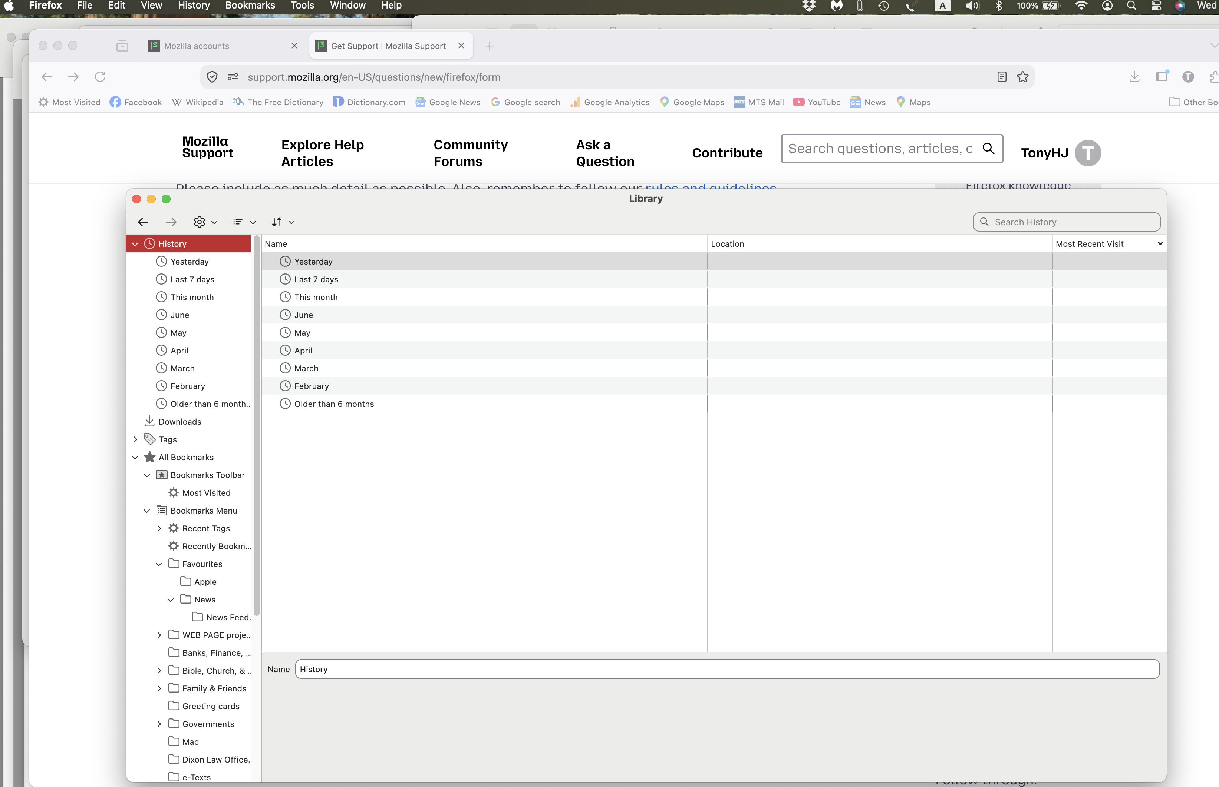Open the Wi-Fi status menu
This screenshot has height=787, width=1219.
(1081, 6)
